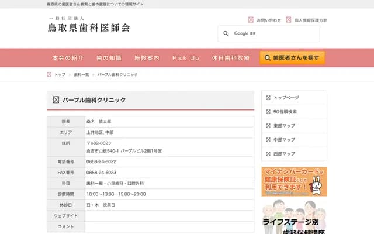Open 休日歯科診療 from the navigation bar
The width and height of the screenshot is (374, 234).
tap(231, 58)
